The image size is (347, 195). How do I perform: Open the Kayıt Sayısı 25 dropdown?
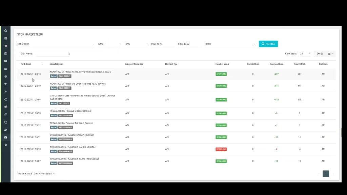coord(305,54)
